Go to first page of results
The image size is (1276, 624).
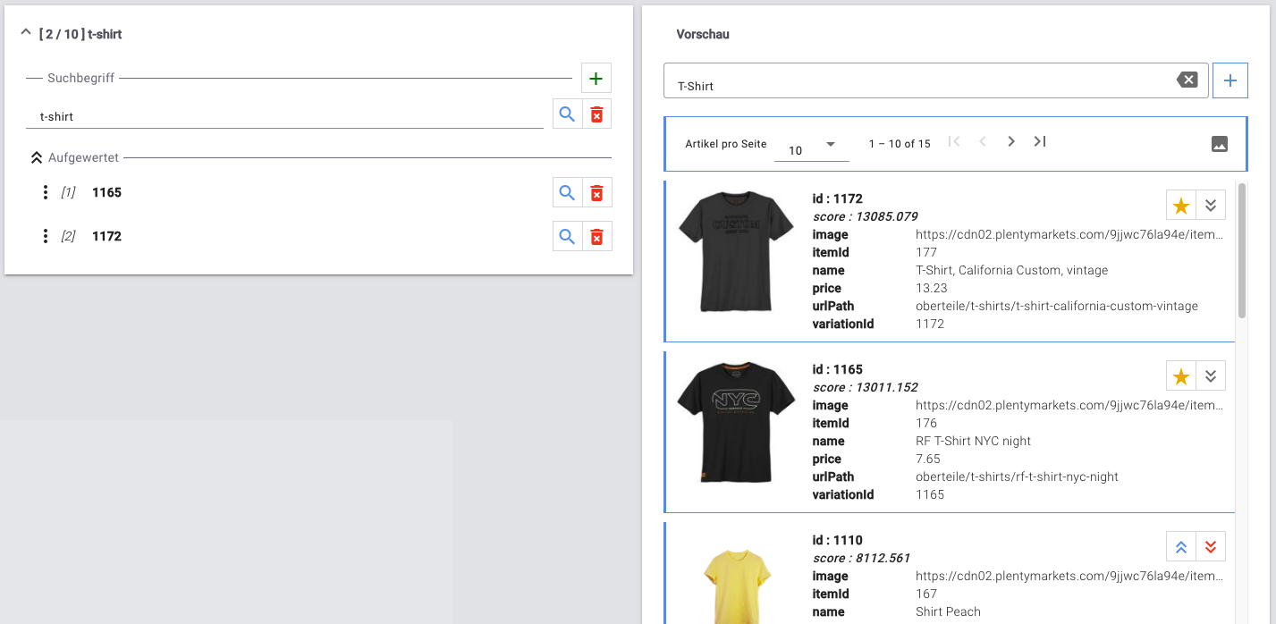click(954, 141)
